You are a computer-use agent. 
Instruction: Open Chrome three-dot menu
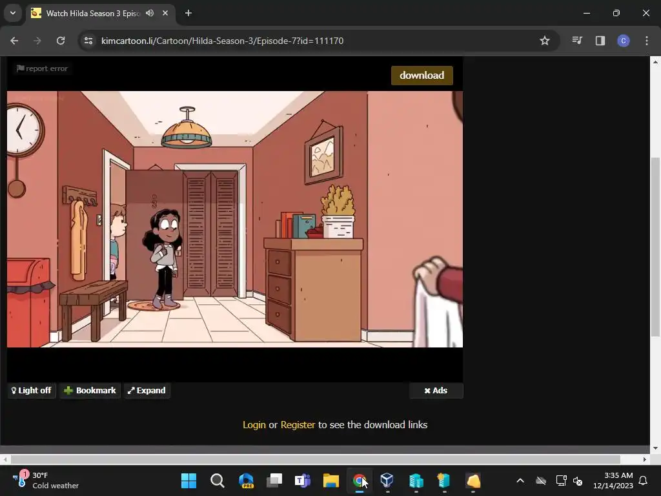(x=647, y=41)
